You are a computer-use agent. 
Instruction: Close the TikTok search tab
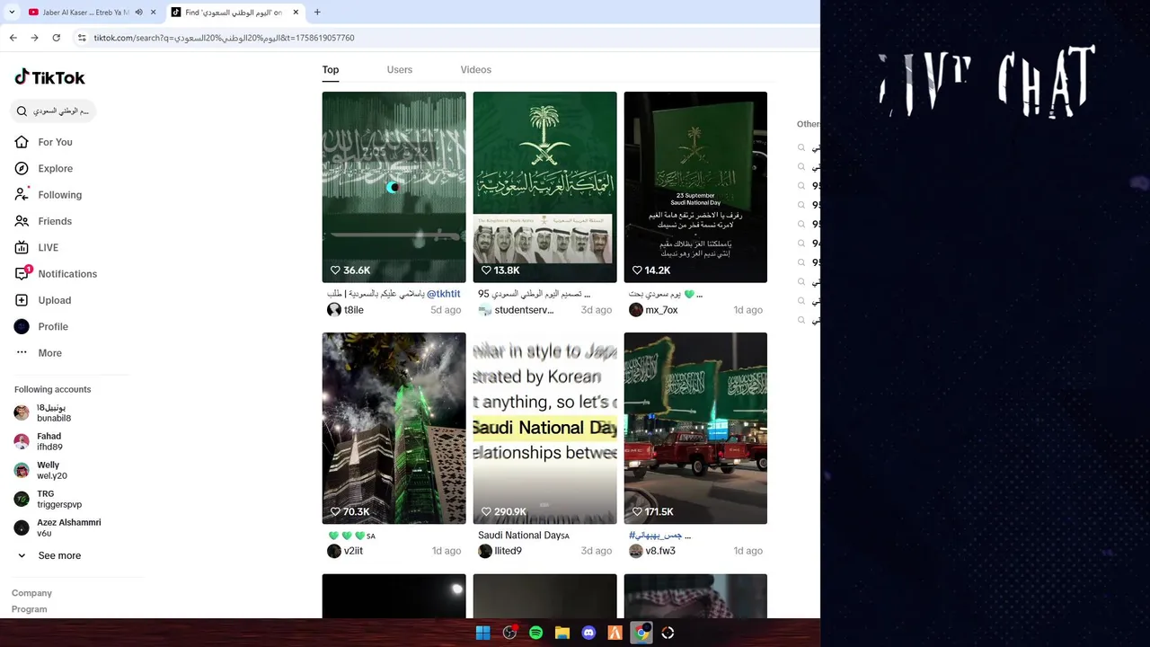tap(295, 13)
